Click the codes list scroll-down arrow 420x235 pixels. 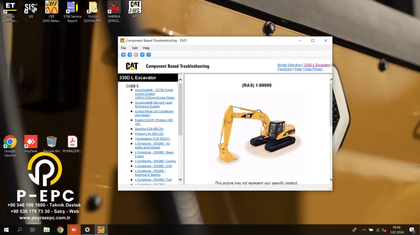click(x=180, y=180)
